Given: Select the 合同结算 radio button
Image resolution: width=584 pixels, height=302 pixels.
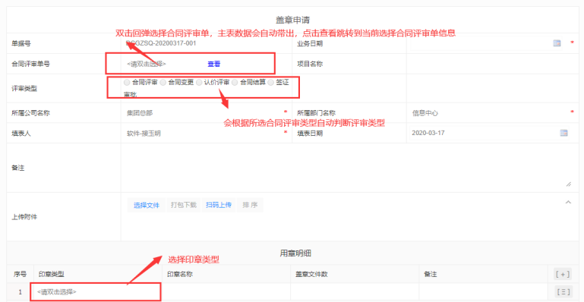Looking at the screenshot, I should pyautogui.click(x=235, y=83).
